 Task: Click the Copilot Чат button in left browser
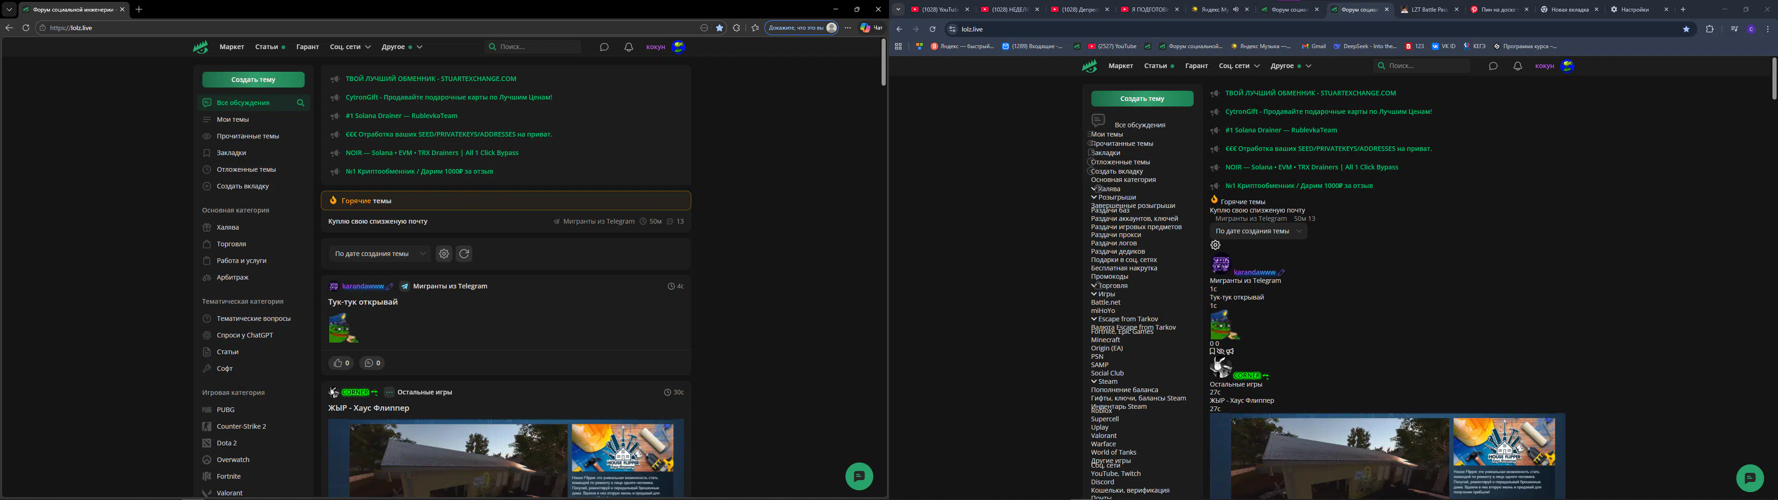(871, 28)
